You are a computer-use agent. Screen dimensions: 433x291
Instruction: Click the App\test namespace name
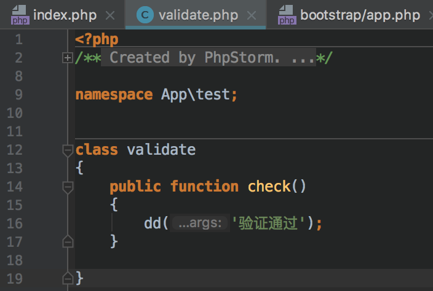tap(196, 95)
